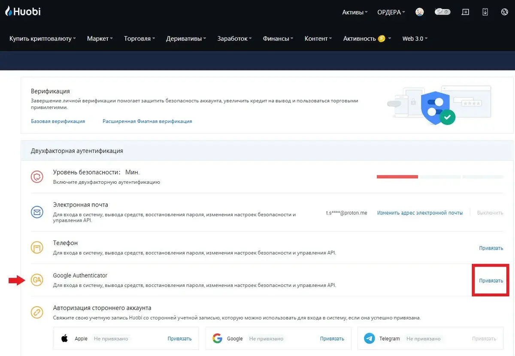
Task: Click the app download phone icon
Action: tap(485, 12)
